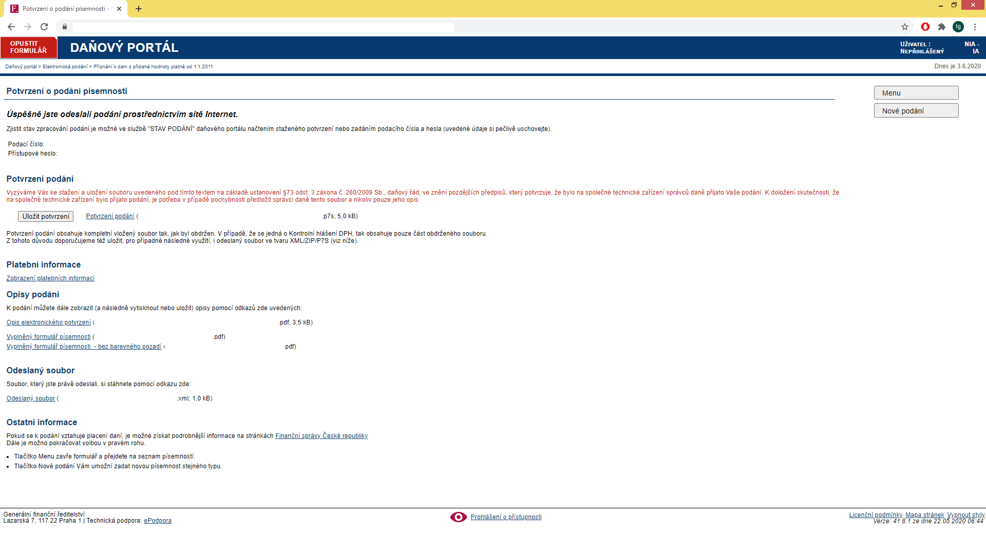Open the Chrome three-dot menu
Viewport: 986px width, 534px height.
[975, 27]
